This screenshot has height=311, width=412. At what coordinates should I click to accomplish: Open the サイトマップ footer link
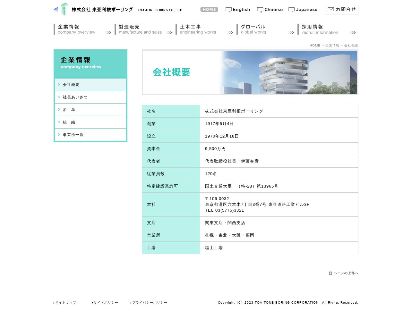pos(65,303)
